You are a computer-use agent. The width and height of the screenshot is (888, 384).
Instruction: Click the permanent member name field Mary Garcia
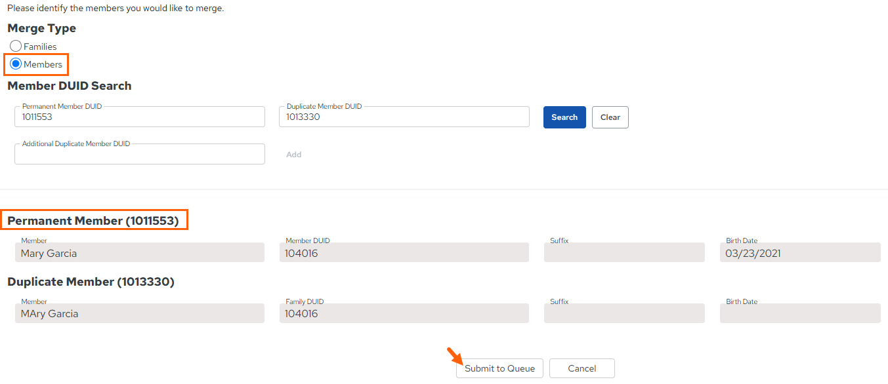click(140, 252)
